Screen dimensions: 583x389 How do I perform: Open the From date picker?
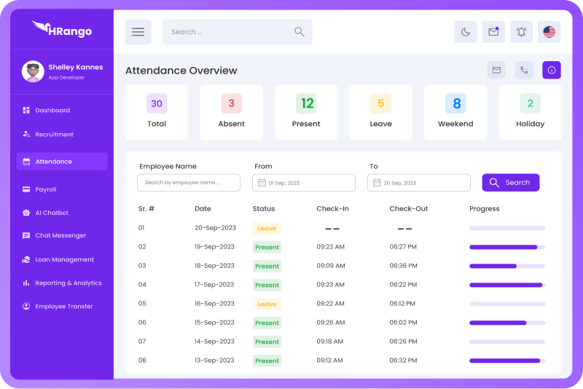click(304, 183)
